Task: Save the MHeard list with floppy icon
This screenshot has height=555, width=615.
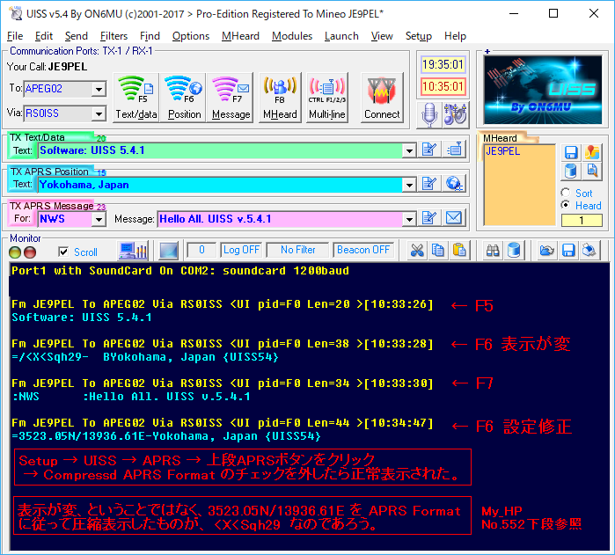Action: point(571,152)
